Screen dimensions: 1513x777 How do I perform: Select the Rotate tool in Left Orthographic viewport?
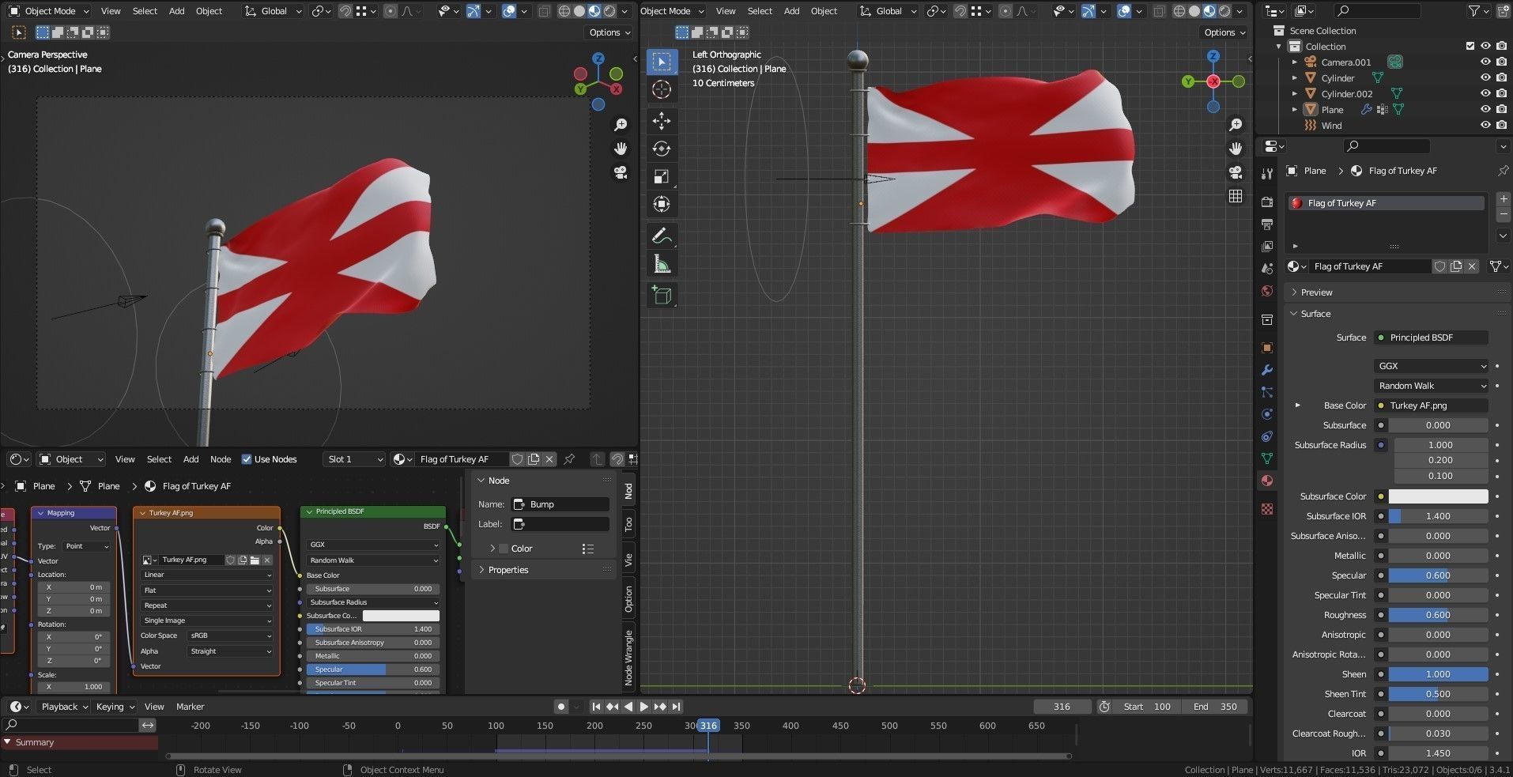(x=662, y=149)
